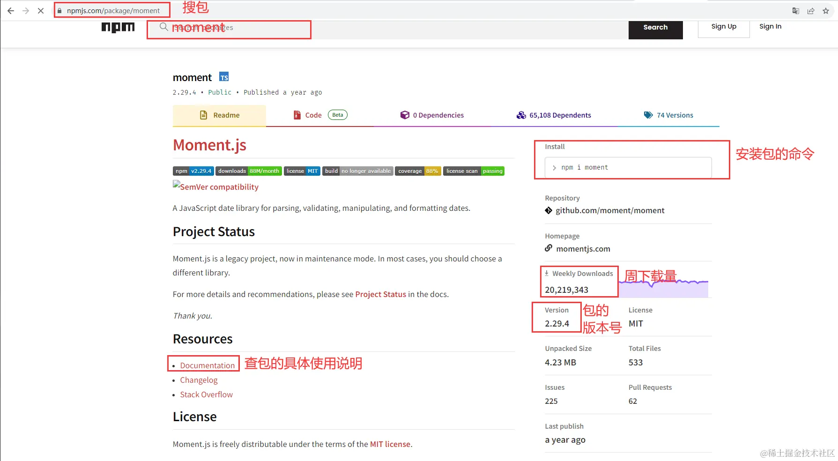Viewport: 838px width, 461px height.
Task: Follow the Project Status docs link
Action: tap(380, 294)
